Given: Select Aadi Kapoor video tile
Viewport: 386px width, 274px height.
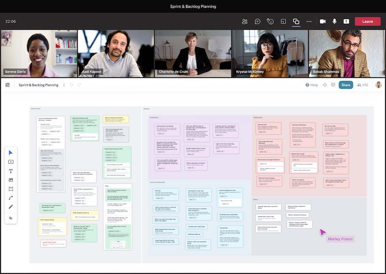Looking at the screenshot, I should tap(116, 53).
